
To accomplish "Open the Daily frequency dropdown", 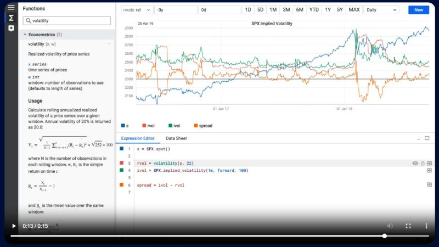I will 381,10.
